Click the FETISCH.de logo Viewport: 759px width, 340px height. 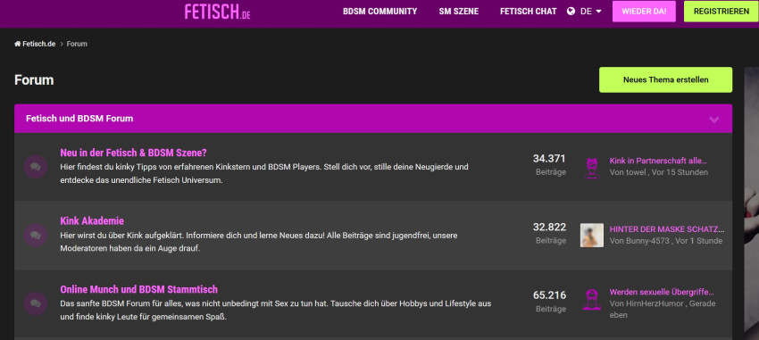point(217,11)
